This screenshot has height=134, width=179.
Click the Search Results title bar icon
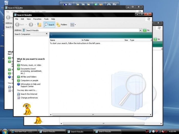[x=15, y=15]
